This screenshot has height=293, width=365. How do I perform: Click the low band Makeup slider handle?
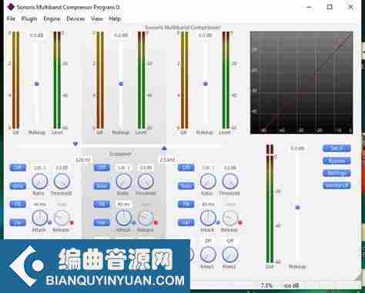[x=37, y=84]
